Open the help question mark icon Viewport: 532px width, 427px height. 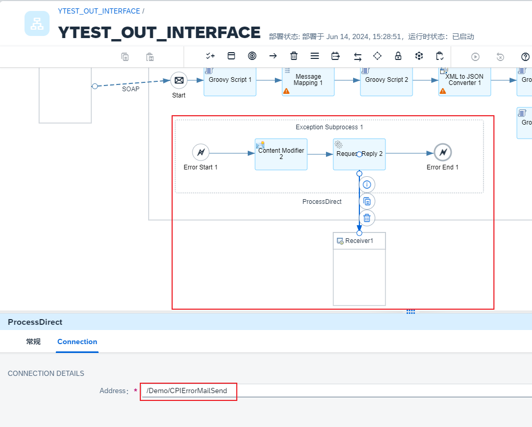tap(525, 57)
